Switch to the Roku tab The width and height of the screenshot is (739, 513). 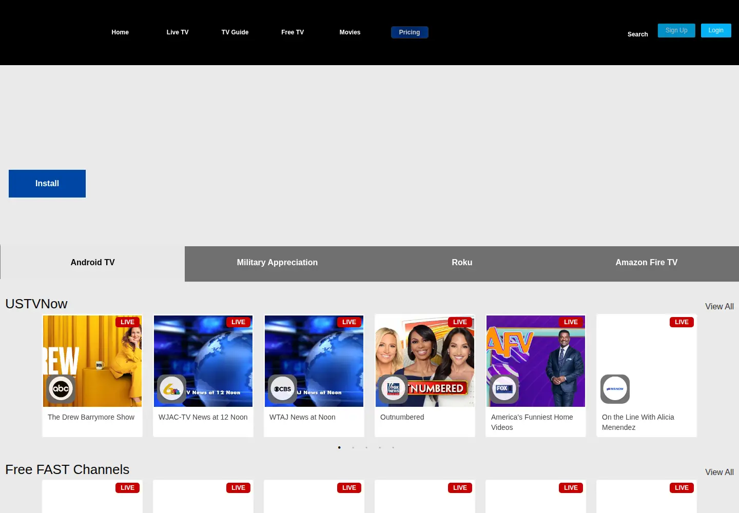tap(462, 263)
